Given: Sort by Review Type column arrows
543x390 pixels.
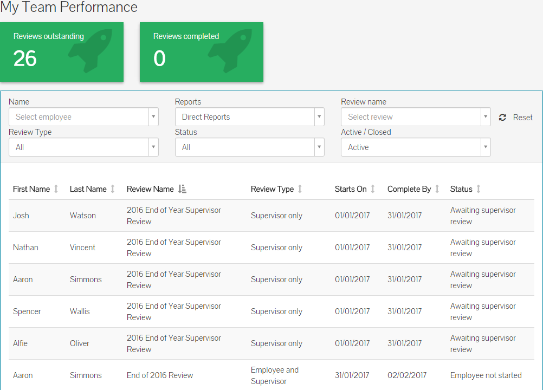Looking at the screenshot, I should coord(300,189).
